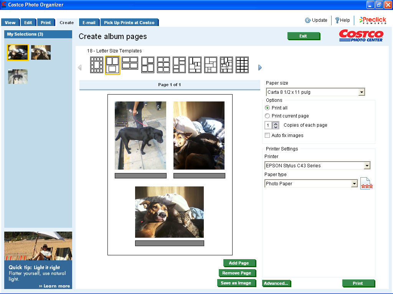Choose the two horizontal photos template
Screen dimensions: 393x294
pos(129,65)
